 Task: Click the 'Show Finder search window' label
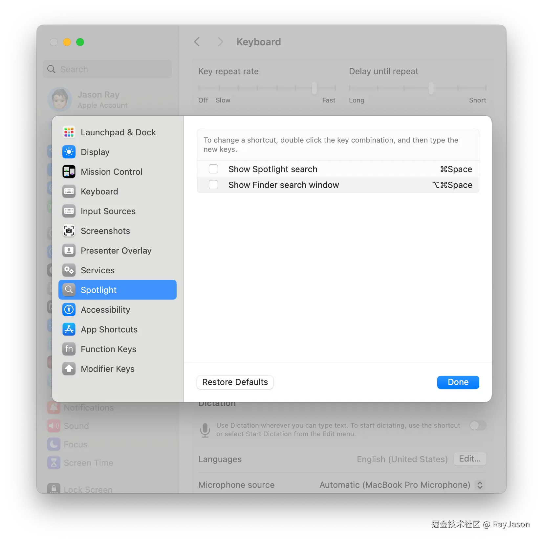point(284,185)
